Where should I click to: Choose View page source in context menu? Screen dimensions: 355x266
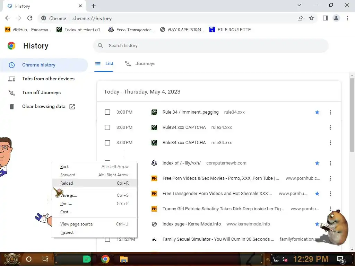(x=94, y=224)
